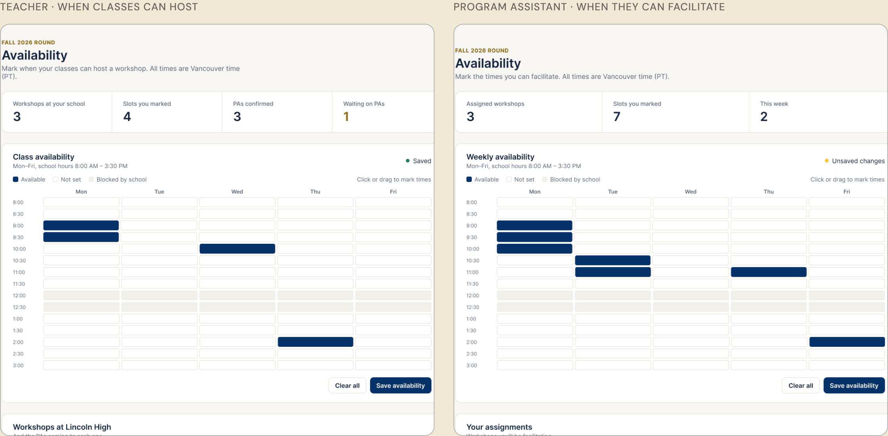The image size is (888, 436).
Task: Toggle Teacher Monday 9:30 available slot
Action: (81, 237)
